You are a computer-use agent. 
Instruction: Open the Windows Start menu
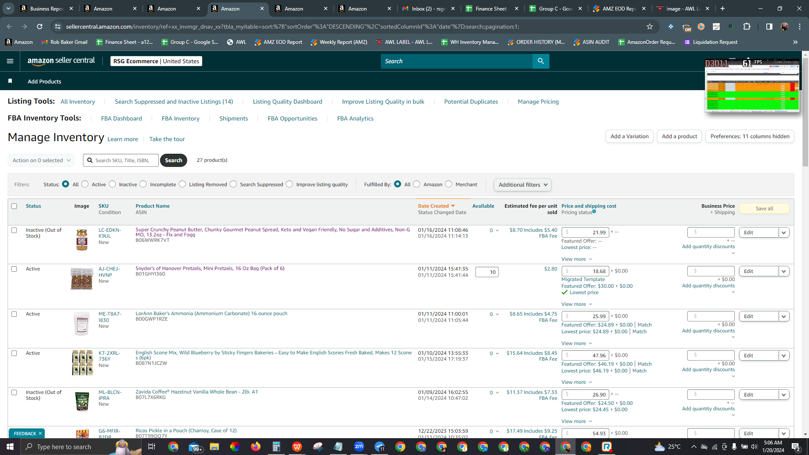click(10, 447)
